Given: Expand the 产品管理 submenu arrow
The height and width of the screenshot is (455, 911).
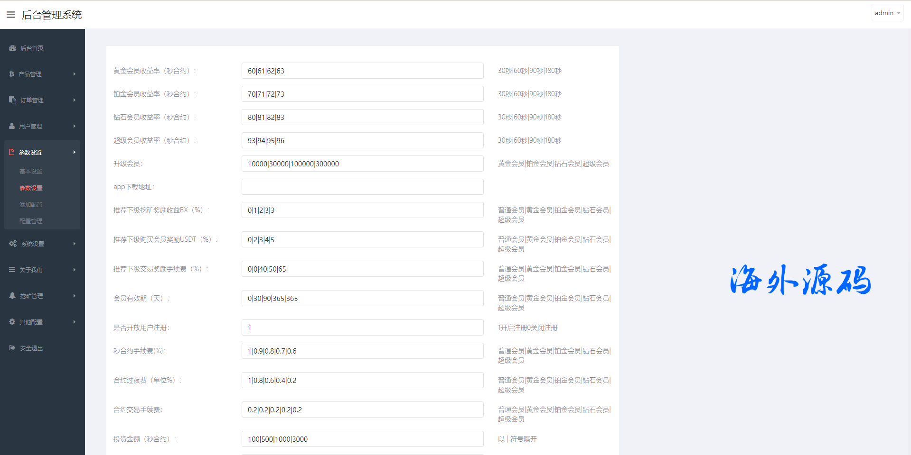Looking at the screenshot, I should 75,74.
